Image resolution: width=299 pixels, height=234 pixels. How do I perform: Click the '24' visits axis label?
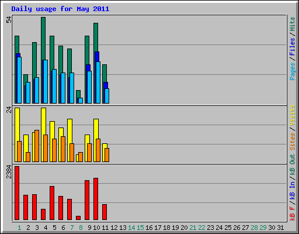click(x=9, y=110)
